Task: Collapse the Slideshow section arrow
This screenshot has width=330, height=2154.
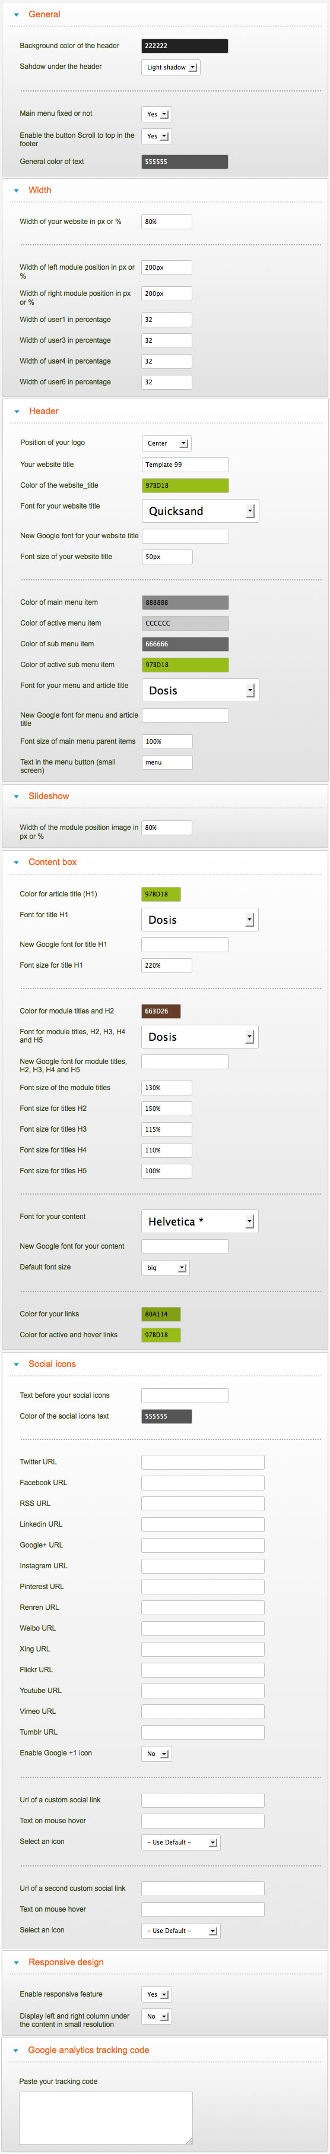Action: click(x=16, y=797)
